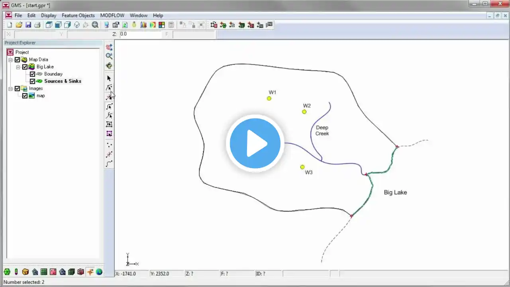The height and width of the screenshot is (287, 510).
Task: Open the Help menu
Action: coord(158,16)
